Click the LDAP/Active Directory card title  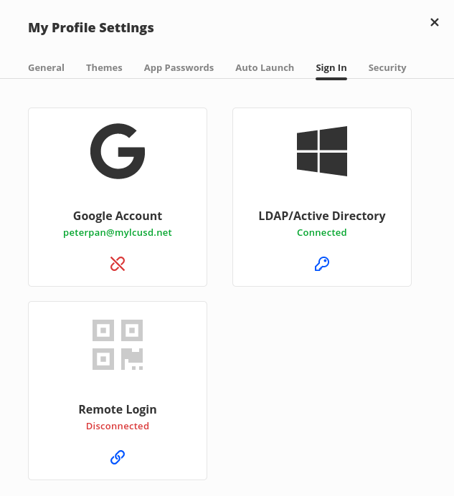pyautogui.click(x=321, y=216)
